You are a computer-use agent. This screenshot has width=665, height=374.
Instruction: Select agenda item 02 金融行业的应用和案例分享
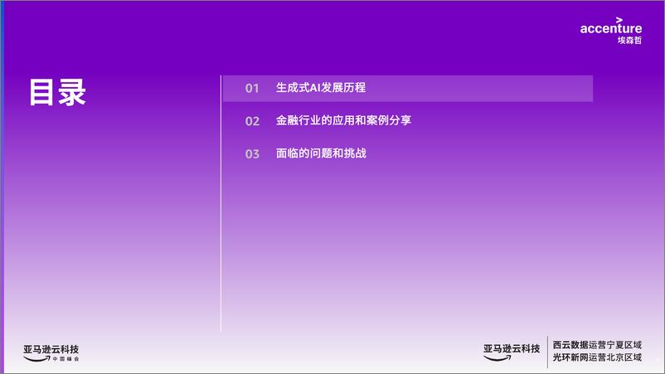pyautogui.click(x=343, y=120)
